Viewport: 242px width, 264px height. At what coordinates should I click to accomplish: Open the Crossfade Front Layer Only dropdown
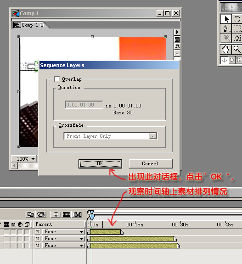[110, 136]
